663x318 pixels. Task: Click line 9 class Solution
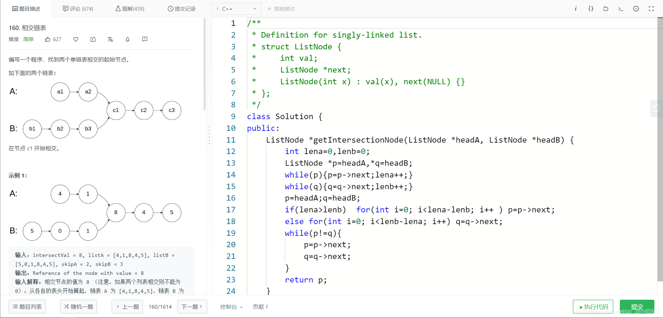click(x=285, y=116)
